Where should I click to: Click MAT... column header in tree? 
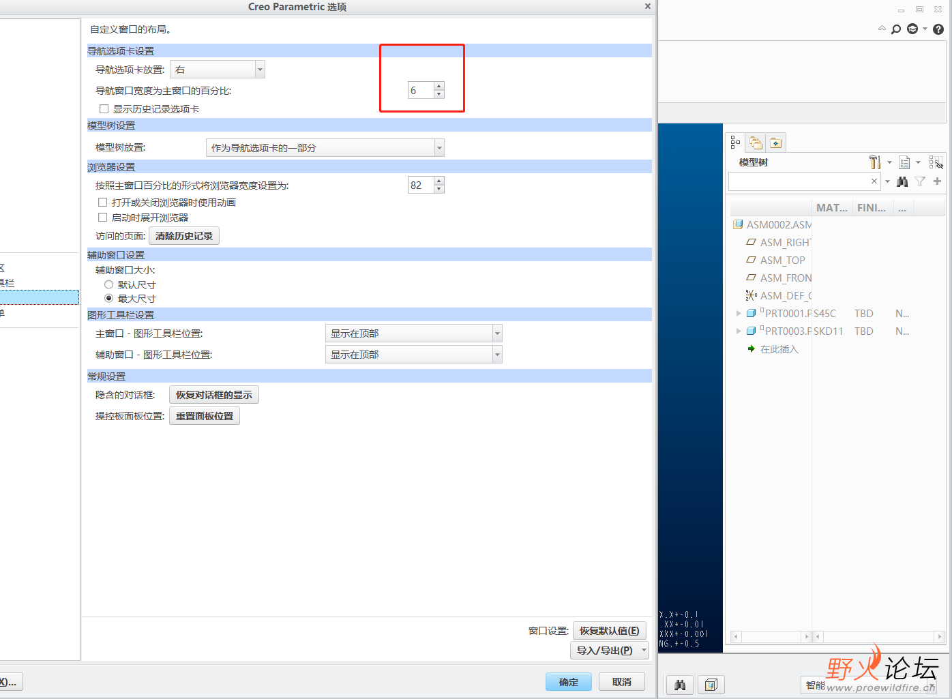tap(831, 208)
